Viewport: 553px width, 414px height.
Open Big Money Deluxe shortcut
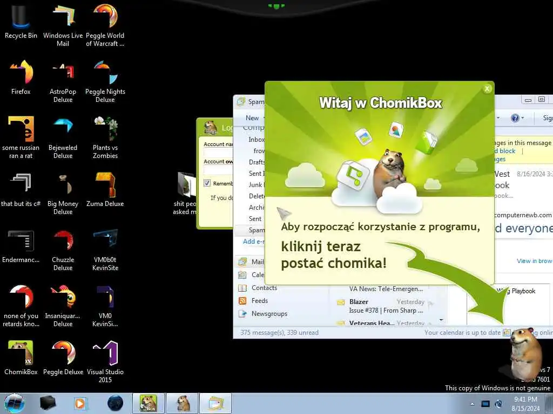click(63, 193)
